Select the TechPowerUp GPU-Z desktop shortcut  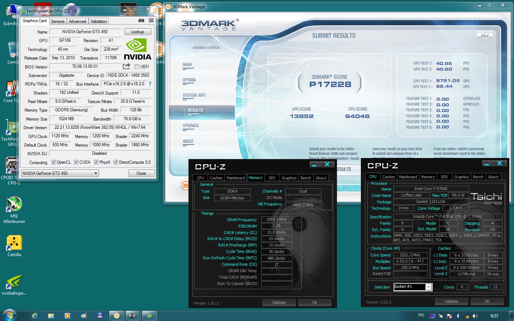point(11,133)
